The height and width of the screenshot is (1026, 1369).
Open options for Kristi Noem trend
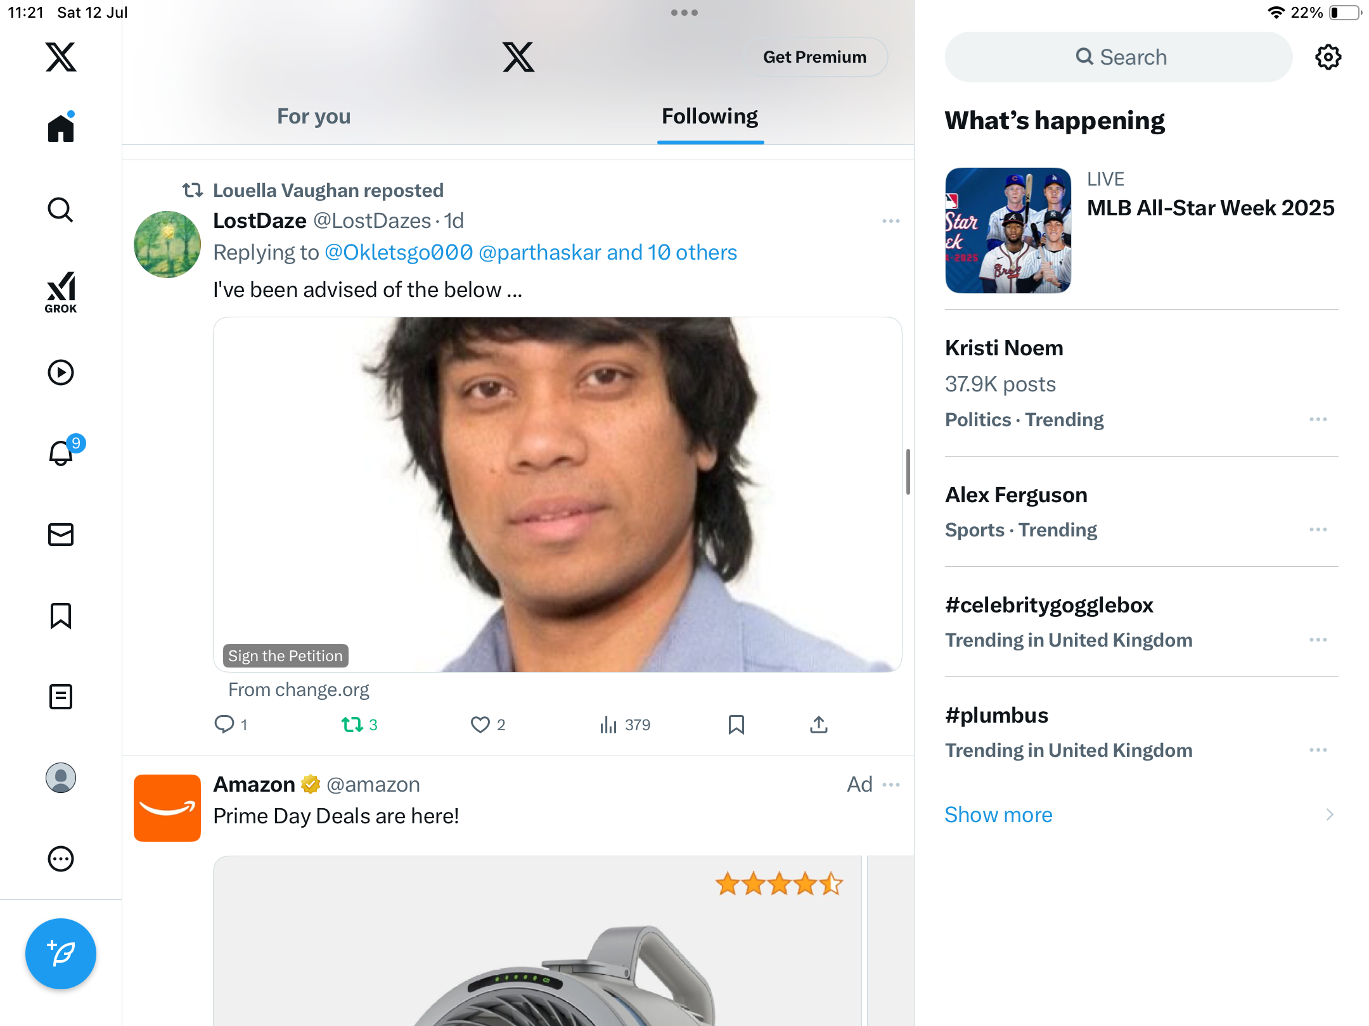[x=1318, y=419]
